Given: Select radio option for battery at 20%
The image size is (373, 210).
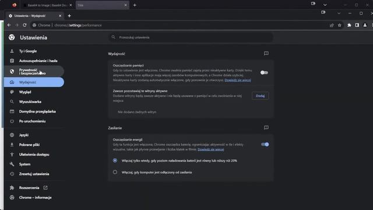Looking at the screenshot, I should (x=115, y=160).
